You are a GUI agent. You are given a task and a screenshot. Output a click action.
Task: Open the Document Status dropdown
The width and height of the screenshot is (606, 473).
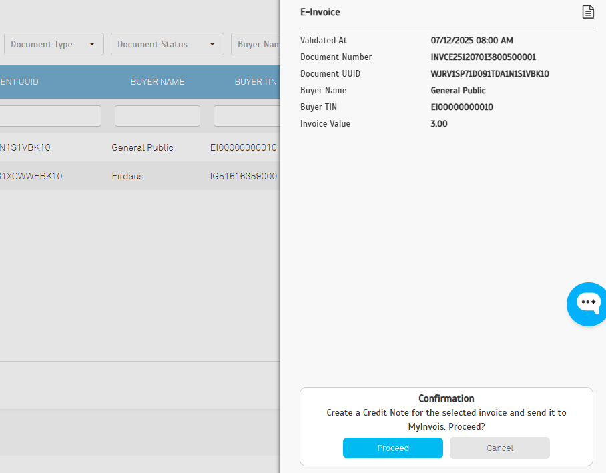tap(167, 44)
